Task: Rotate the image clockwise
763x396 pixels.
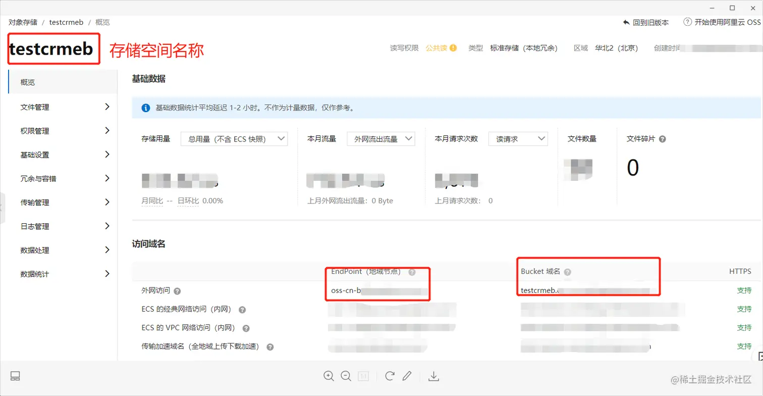Action: click(x=390, y=376)
